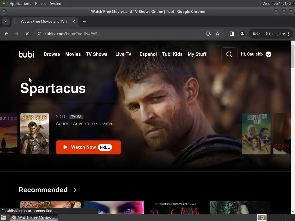Image resolution: width=295 pixels, height=221 pixels.
Task: Open the Places menu
Action: (40, 3)
